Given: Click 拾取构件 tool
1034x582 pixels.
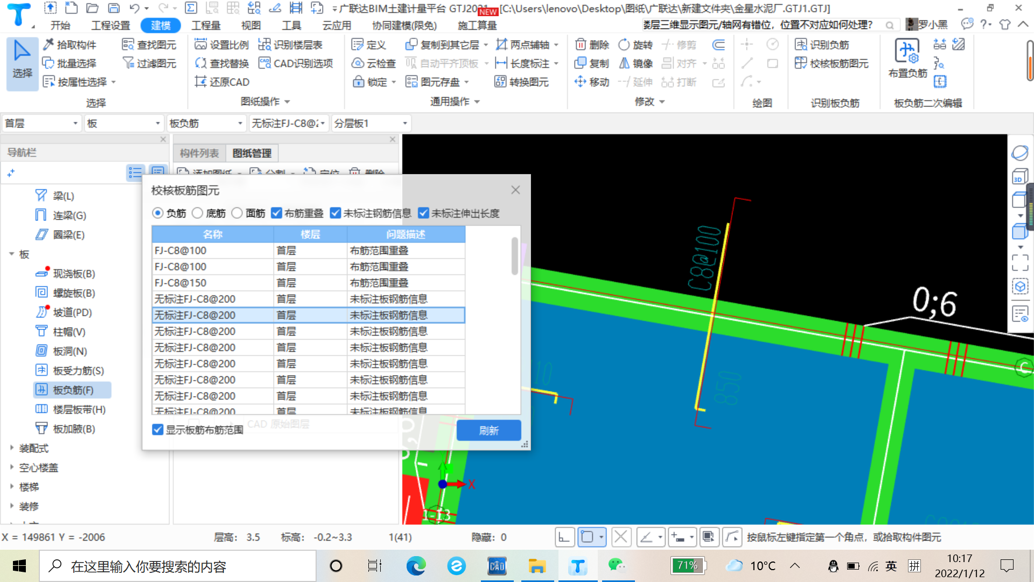Looking at the screenshot, I should pyautogui.click(x=70, y=45).
